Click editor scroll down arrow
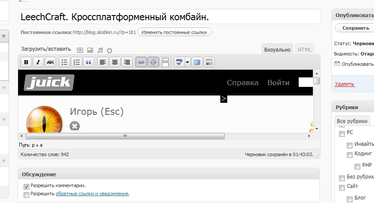374x203 pixels. click(317, 129)
